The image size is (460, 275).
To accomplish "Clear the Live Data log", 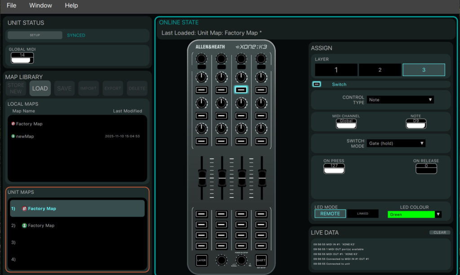I will point(440,232).
